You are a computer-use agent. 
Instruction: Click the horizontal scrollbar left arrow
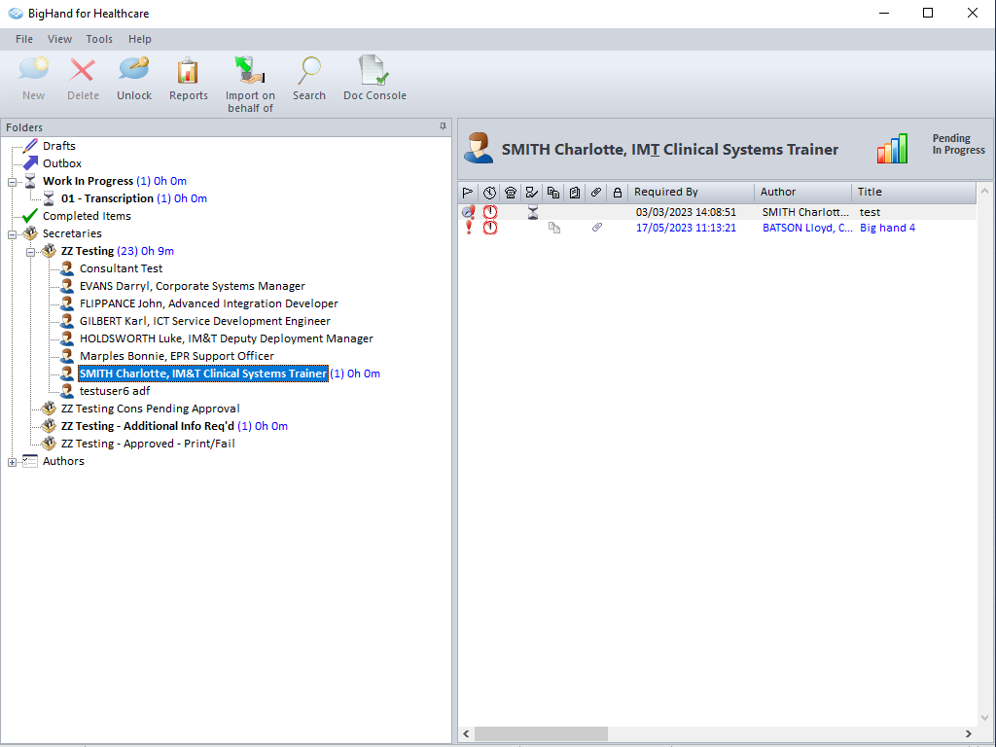click(466, 733)
